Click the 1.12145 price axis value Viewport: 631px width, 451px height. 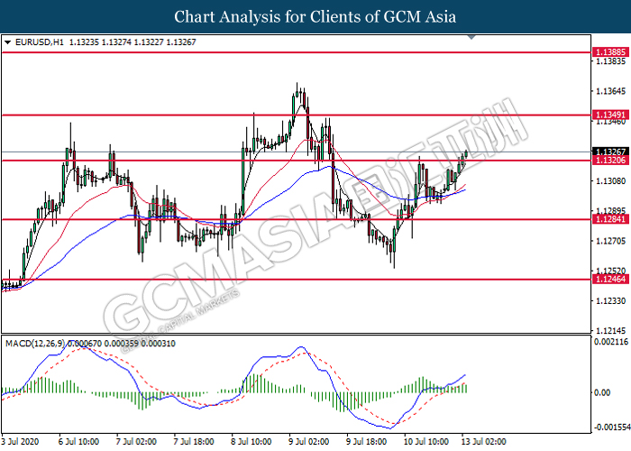610,331
